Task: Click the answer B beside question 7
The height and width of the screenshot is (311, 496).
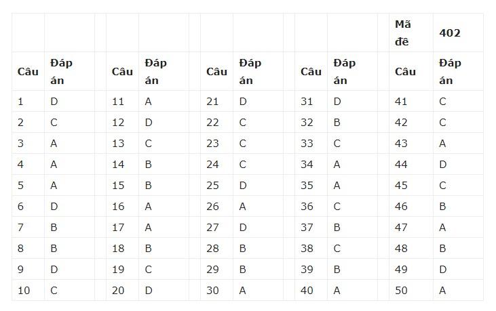Action: pyautogui.click(x=54, y=228)
